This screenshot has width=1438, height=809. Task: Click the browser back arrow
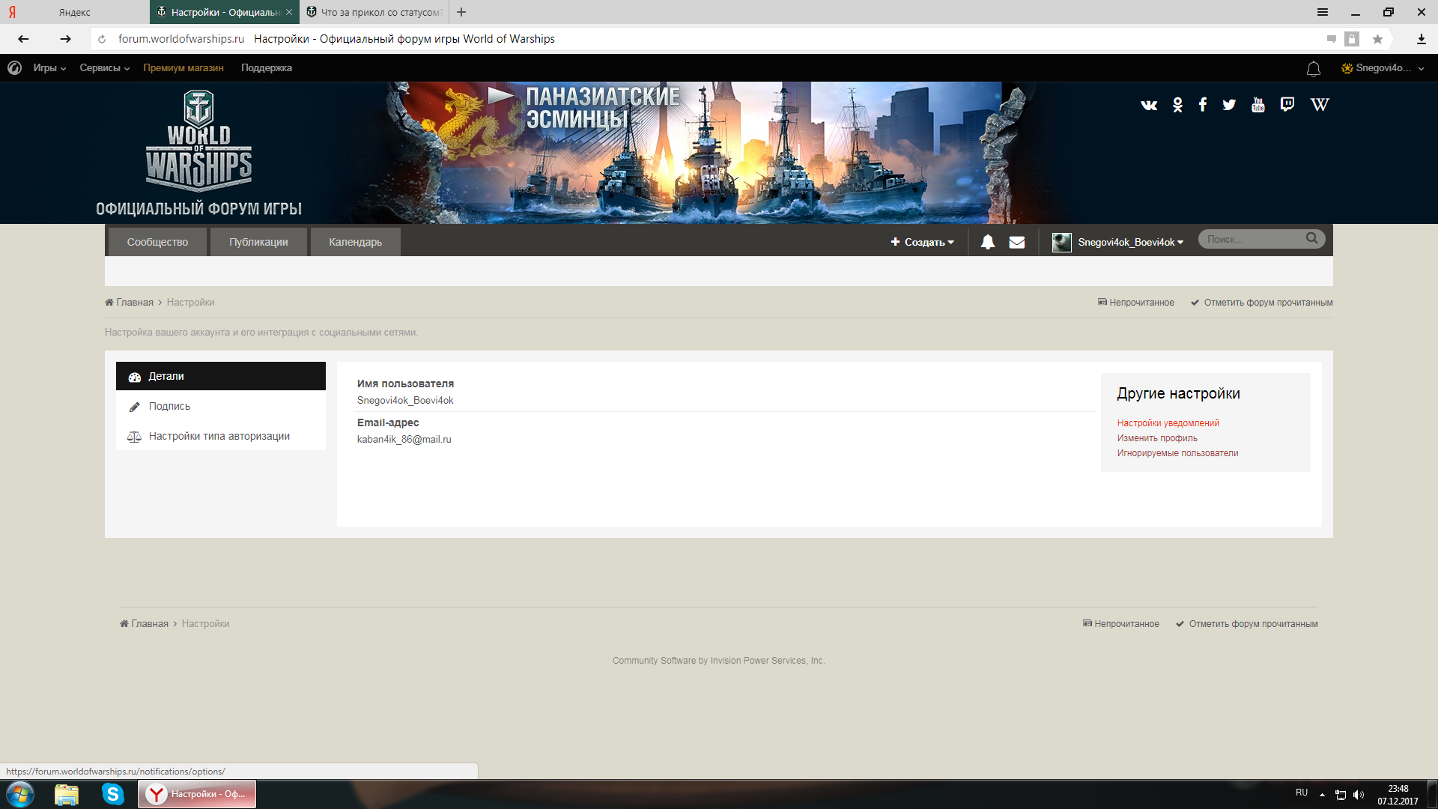tap(23, 39)
